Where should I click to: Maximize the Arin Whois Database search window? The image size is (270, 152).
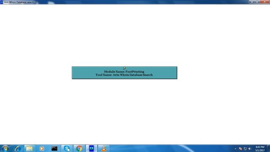(x=257, y=2)
